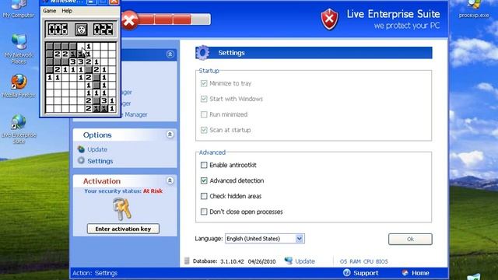Click the Update icon beside database date
This screenshot has width=498, height=280.
tap(289, 261)
